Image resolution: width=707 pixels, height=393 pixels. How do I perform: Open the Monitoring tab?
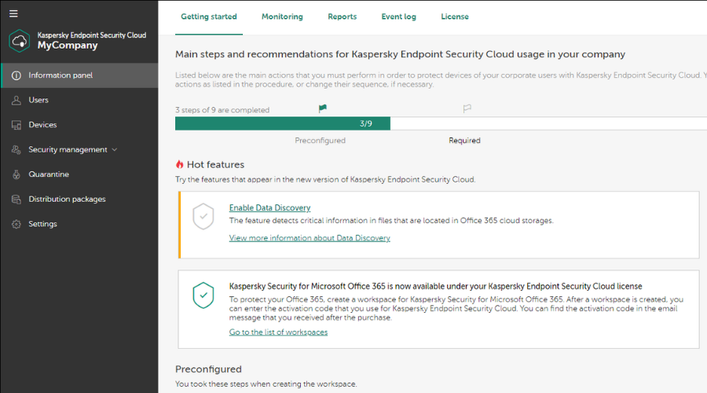pos(282,17)
